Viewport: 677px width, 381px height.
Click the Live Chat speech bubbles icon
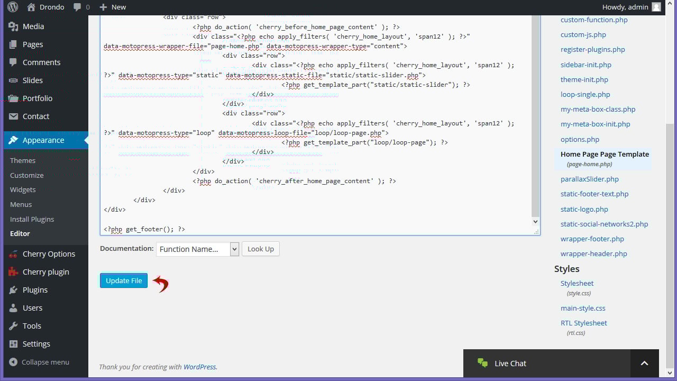click(x=482, y=363)
